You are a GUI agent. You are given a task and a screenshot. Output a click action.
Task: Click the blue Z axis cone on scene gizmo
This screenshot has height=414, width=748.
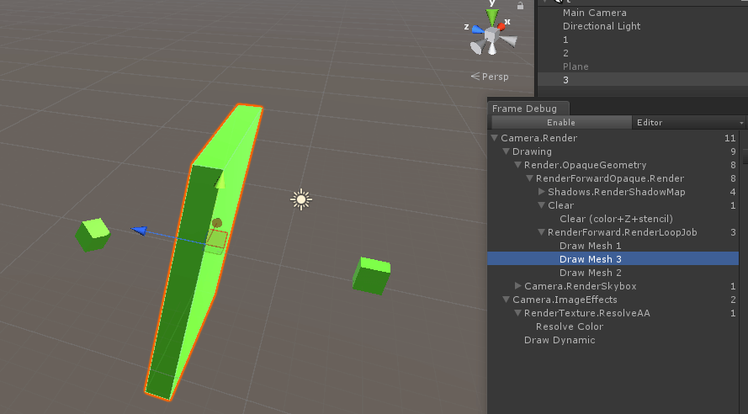click(x=478, y=29)
